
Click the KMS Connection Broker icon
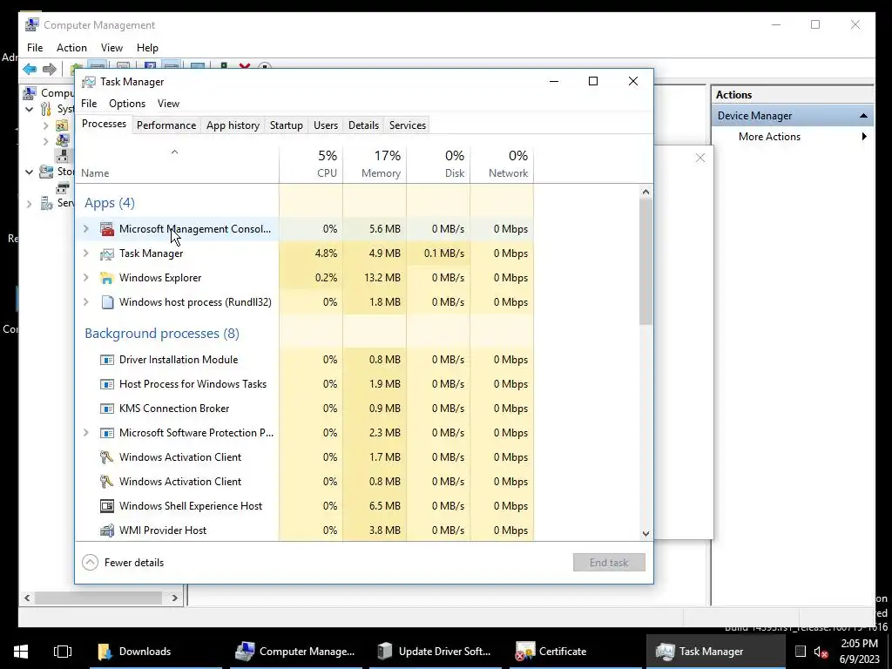click(x=107, y=409)
